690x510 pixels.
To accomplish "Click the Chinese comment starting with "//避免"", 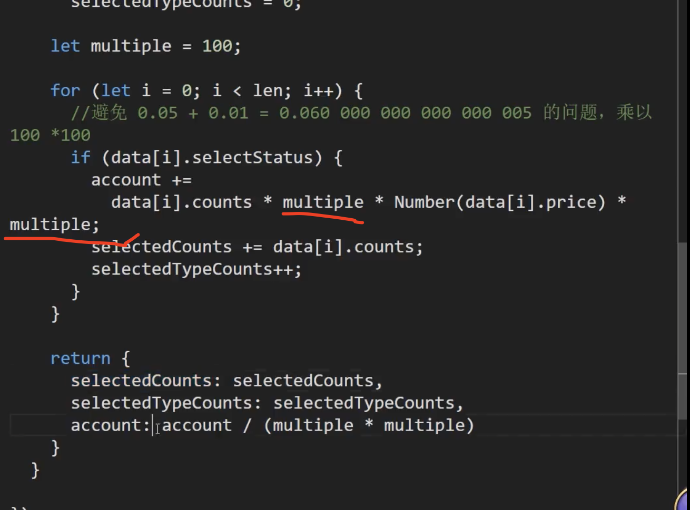I will 361,113.
